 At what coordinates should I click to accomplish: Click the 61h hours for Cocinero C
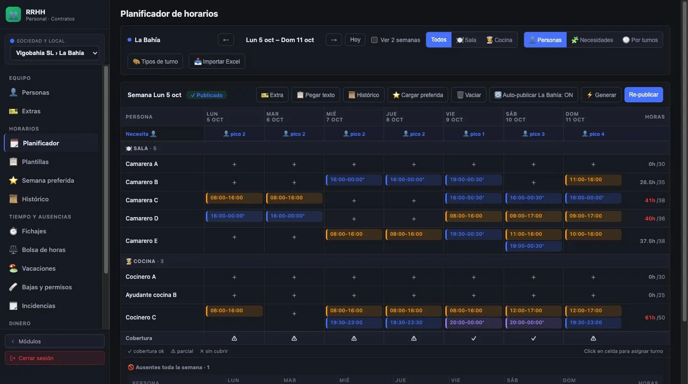pyautogui.click(x=650, y=318)
